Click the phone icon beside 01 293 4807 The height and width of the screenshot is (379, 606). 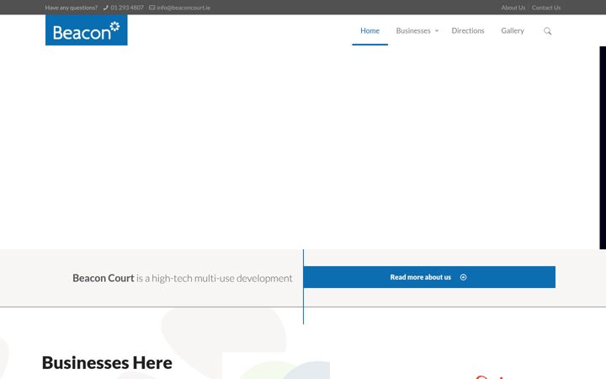pyautogui.click(x=105, y=8)
